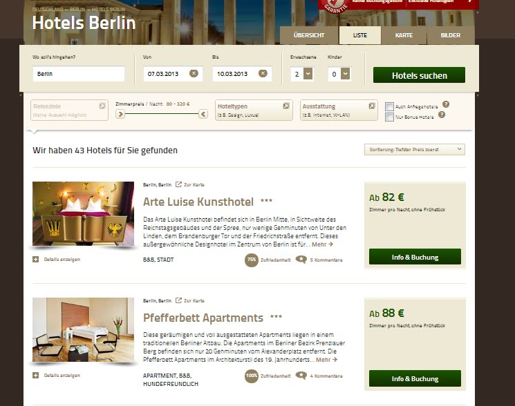Clear the Von date 07.03.2013

tap(194, 73)
